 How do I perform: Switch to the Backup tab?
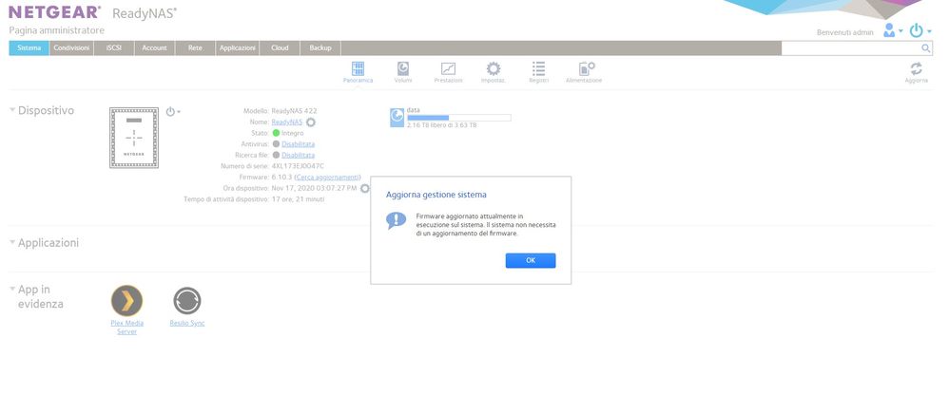(x=320, y=47)
